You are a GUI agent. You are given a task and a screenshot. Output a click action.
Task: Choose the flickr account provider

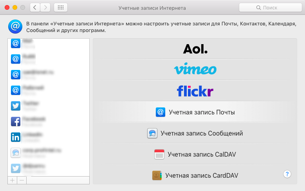[195, 91]
